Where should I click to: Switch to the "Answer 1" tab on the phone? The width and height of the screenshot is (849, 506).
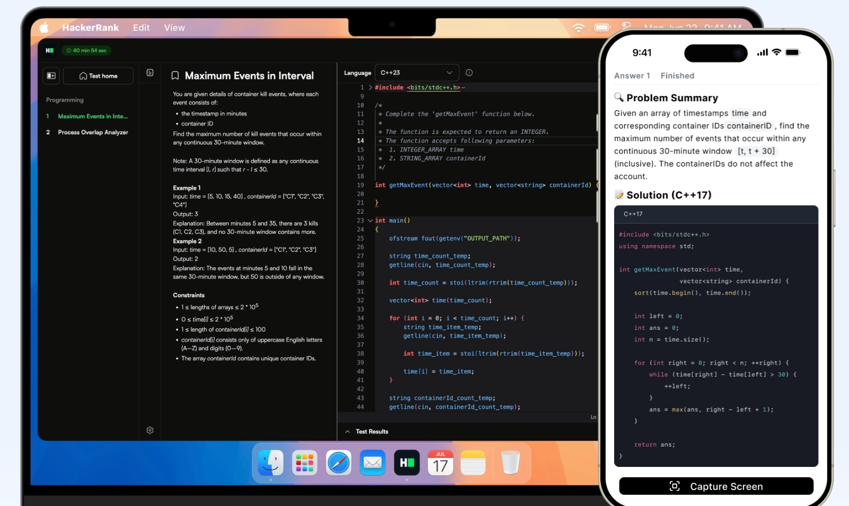coord(632,76)
